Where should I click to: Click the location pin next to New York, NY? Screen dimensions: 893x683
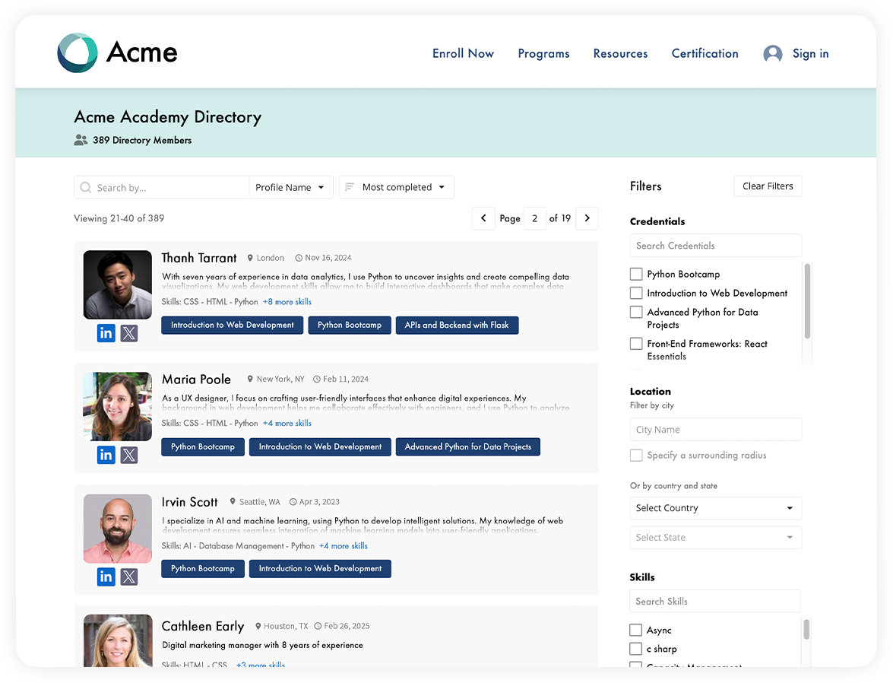pyautogui.click(x=250, y=379)
